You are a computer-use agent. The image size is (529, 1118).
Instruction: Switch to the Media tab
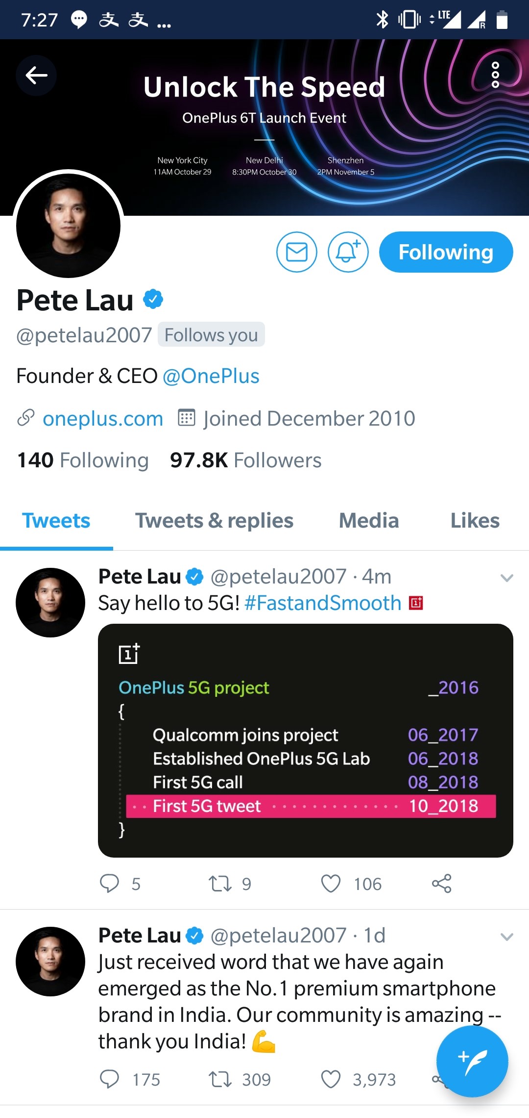coord(369,521)
